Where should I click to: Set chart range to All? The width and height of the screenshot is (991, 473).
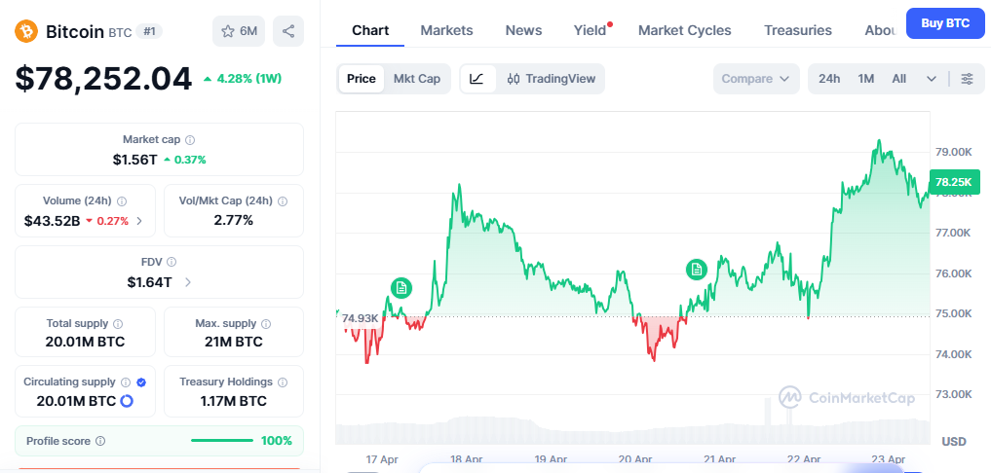coord(898,79)
